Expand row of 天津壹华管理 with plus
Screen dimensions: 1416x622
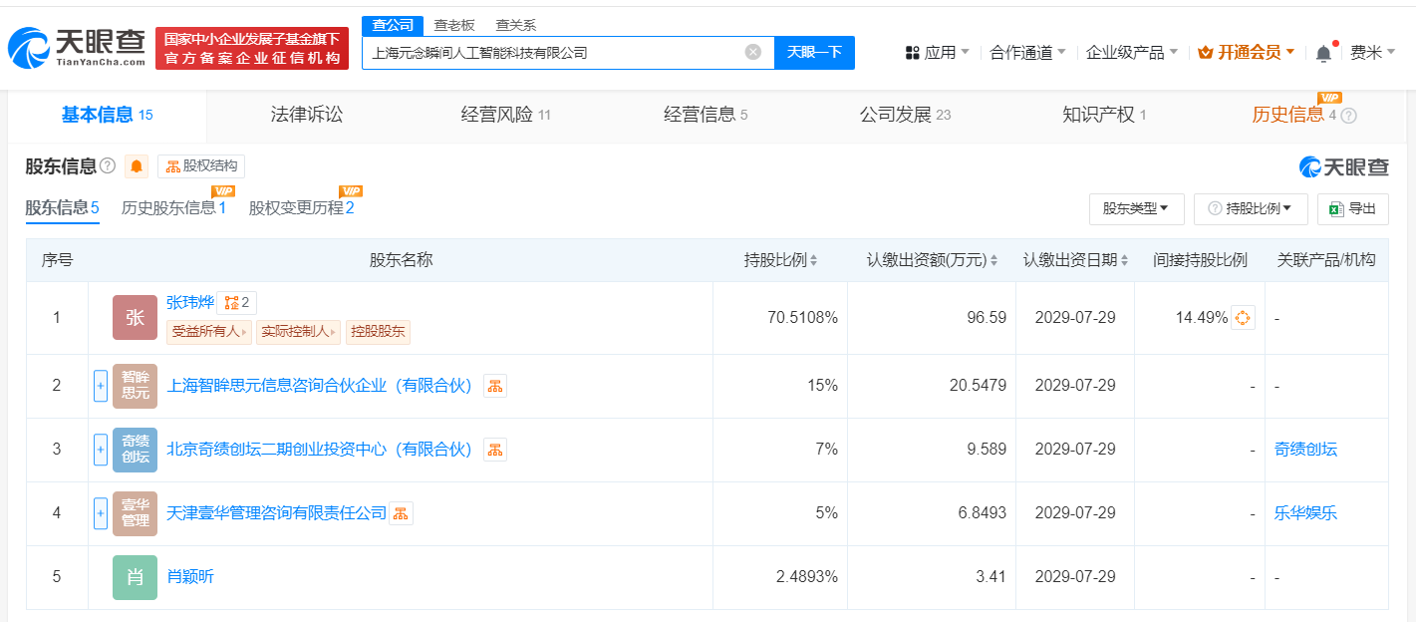pos(100,513)
